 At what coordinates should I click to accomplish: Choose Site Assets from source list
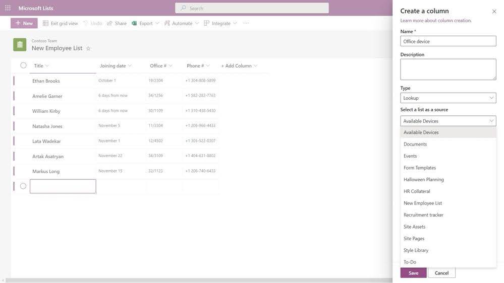pyautogui.click(x=448, y=227)
